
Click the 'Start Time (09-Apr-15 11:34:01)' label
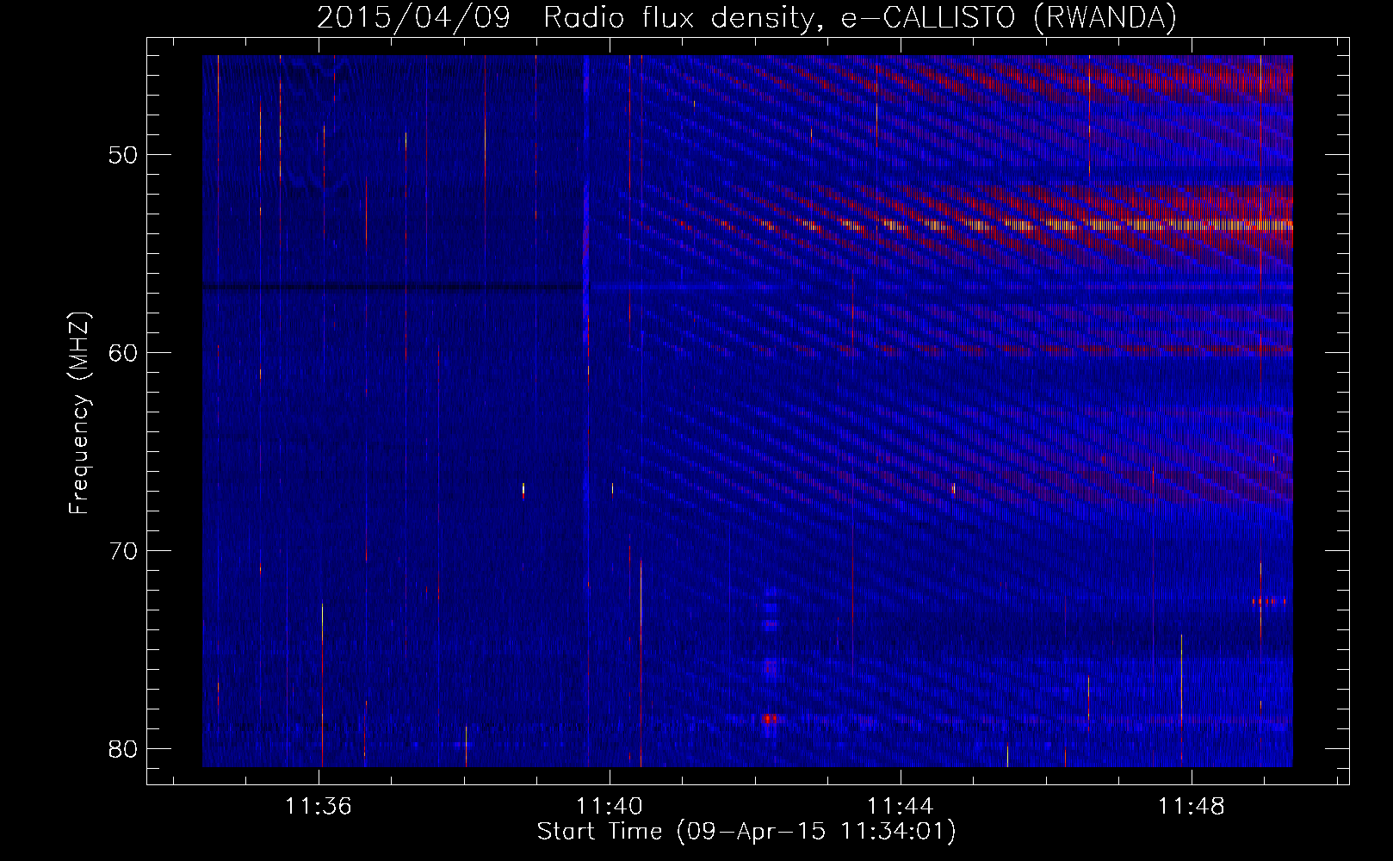click(746, 832)
